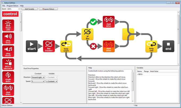Click the Name column header in Variables
This screenshot has height=108, width=181.
click(139, 71)
